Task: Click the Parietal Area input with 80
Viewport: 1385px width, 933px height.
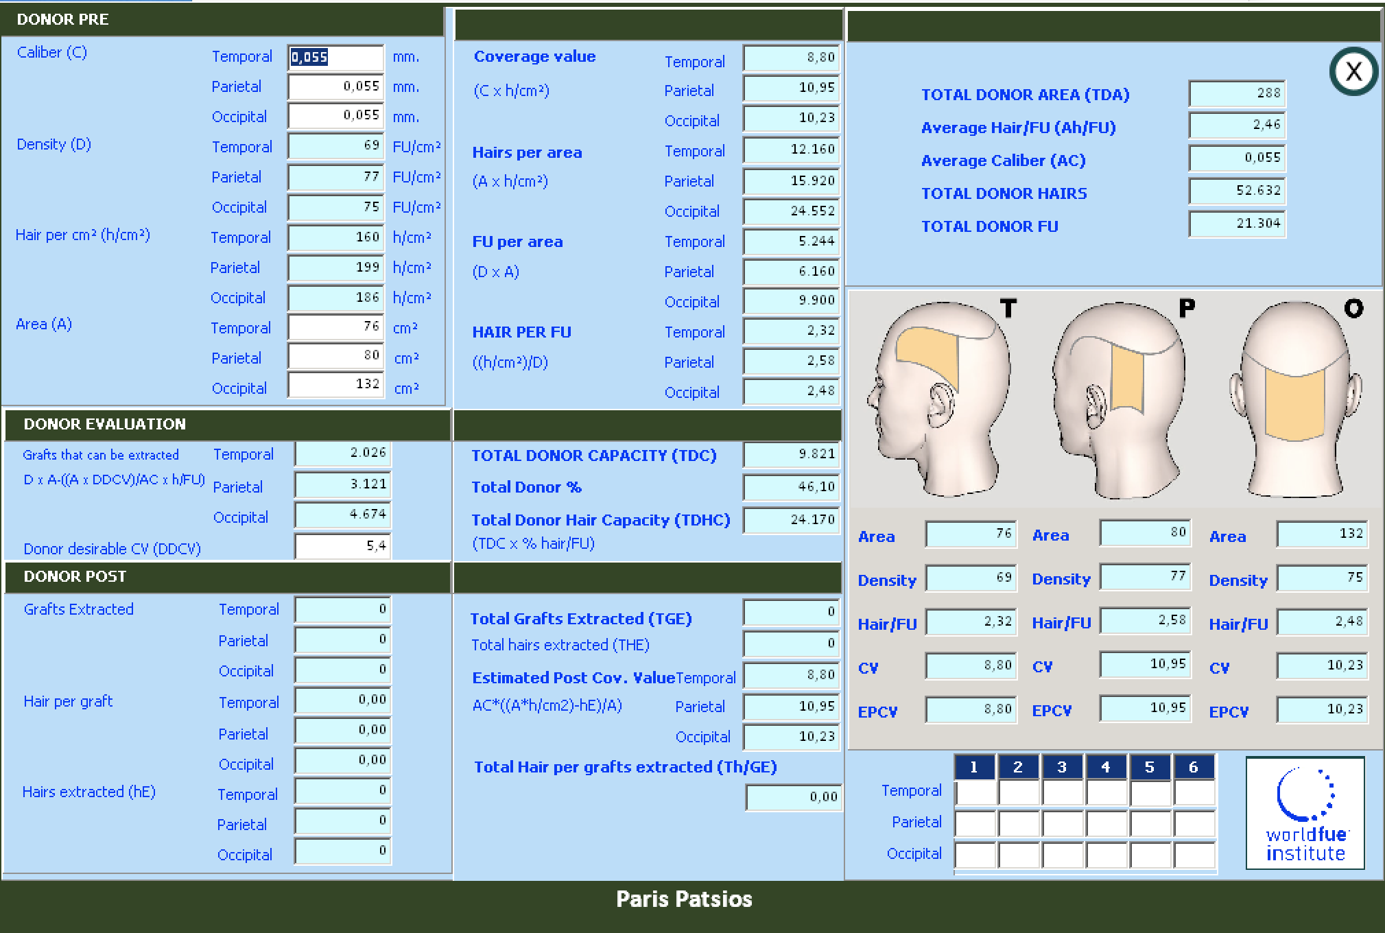Action: click(335, 357)
